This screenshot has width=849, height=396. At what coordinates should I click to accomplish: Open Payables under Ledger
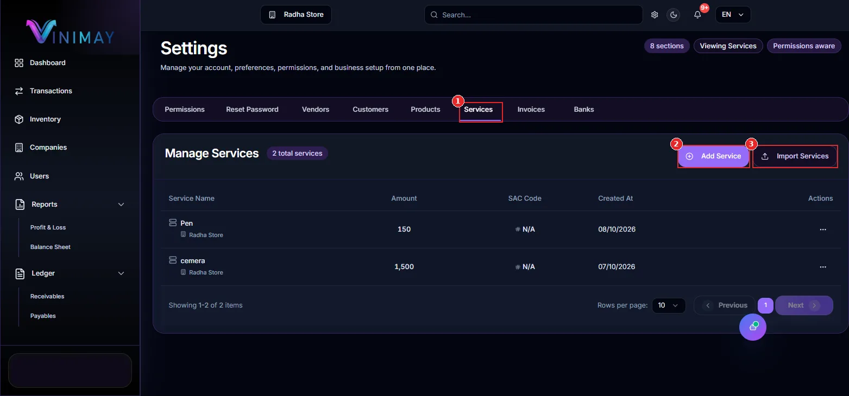pos(43,316)
